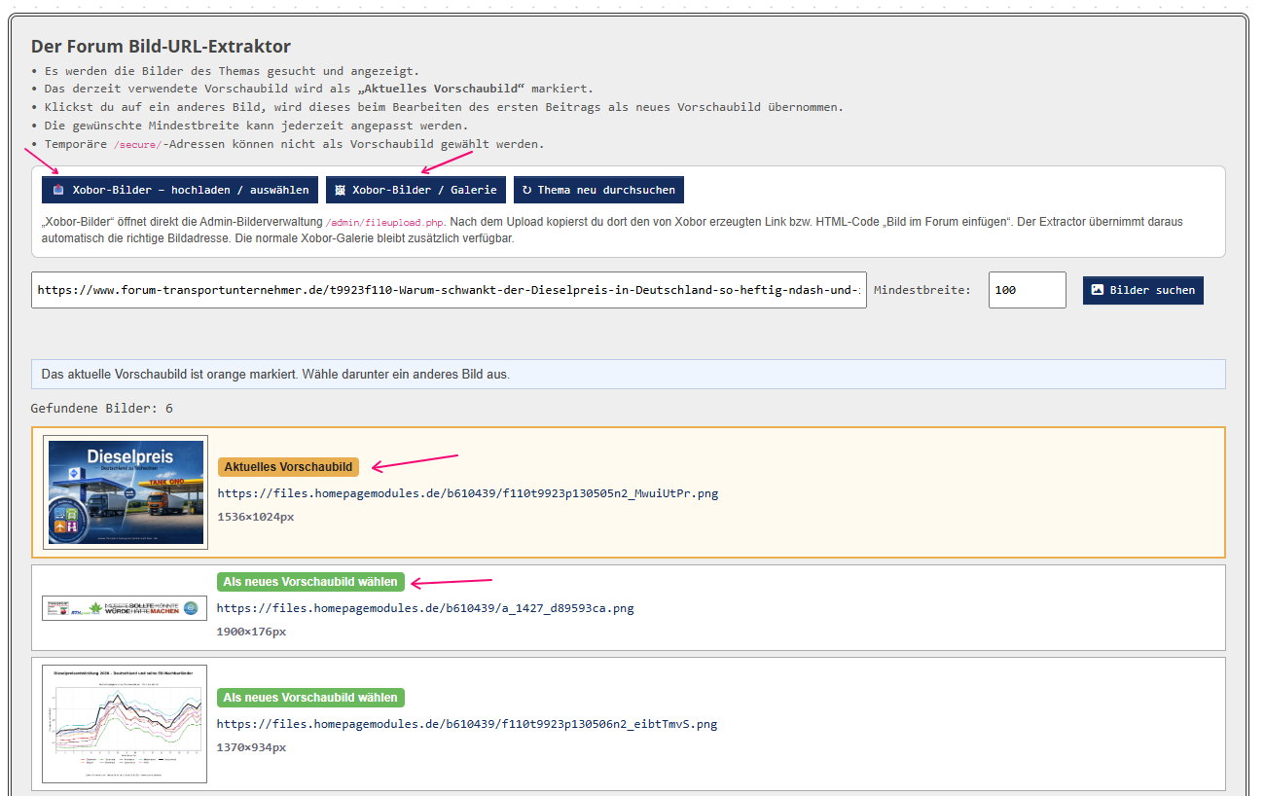Select the wide banner image thumbnail
The width and height of the screenshot is (1265, 796).
point(125,608)
